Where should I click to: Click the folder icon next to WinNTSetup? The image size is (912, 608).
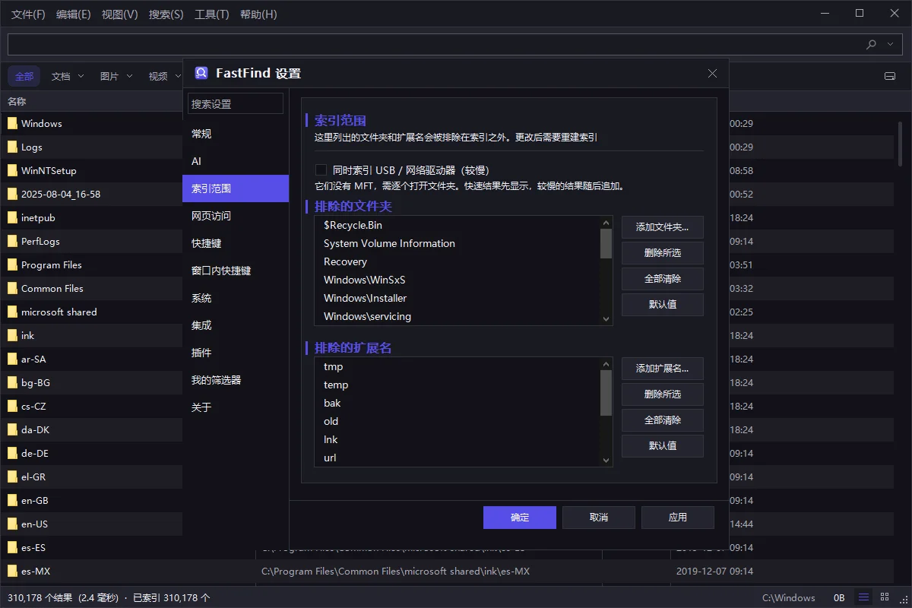12,170
